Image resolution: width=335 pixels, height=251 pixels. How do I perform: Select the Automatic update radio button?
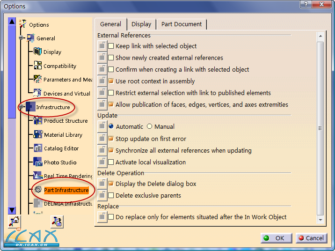tap(111, 126)
